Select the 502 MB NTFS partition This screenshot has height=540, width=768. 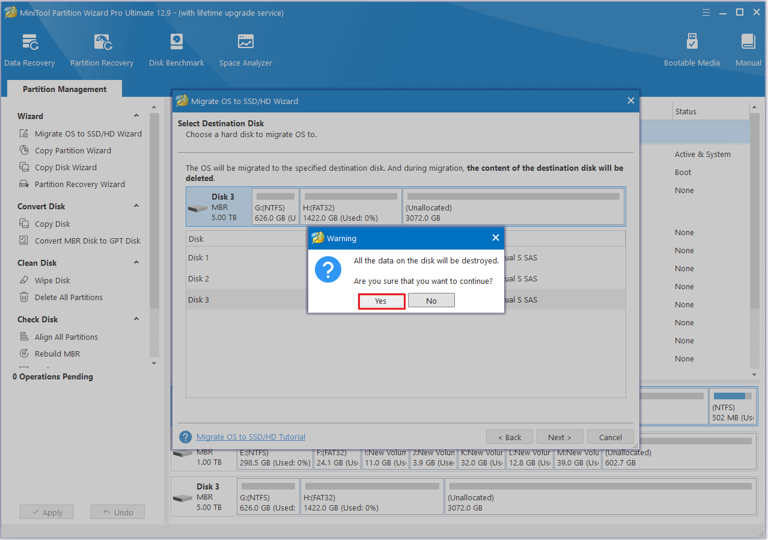[x=733, y=407]
